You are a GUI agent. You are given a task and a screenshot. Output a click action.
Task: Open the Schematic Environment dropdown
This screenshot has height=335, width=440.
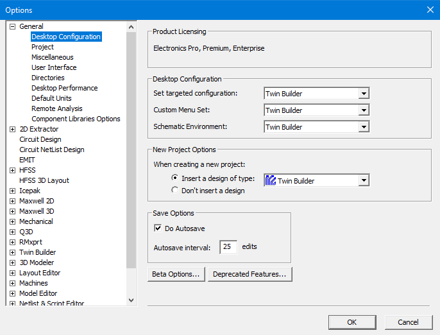(364, 127)
